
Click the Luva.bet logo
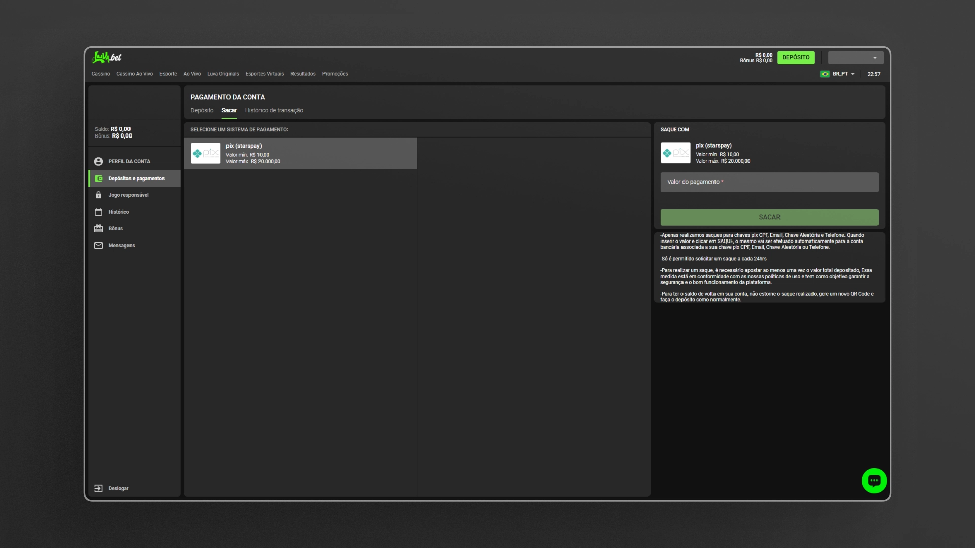click(x=107, y=57)
